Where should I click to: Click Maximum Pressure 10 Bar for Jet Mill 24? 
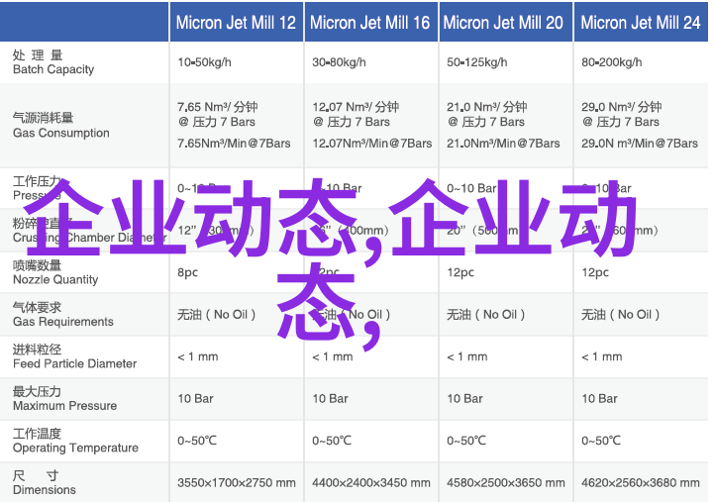coord(599,398)
